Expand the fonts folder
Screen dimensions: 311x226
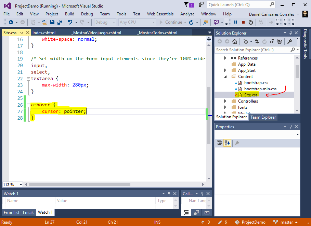(225, 107)
